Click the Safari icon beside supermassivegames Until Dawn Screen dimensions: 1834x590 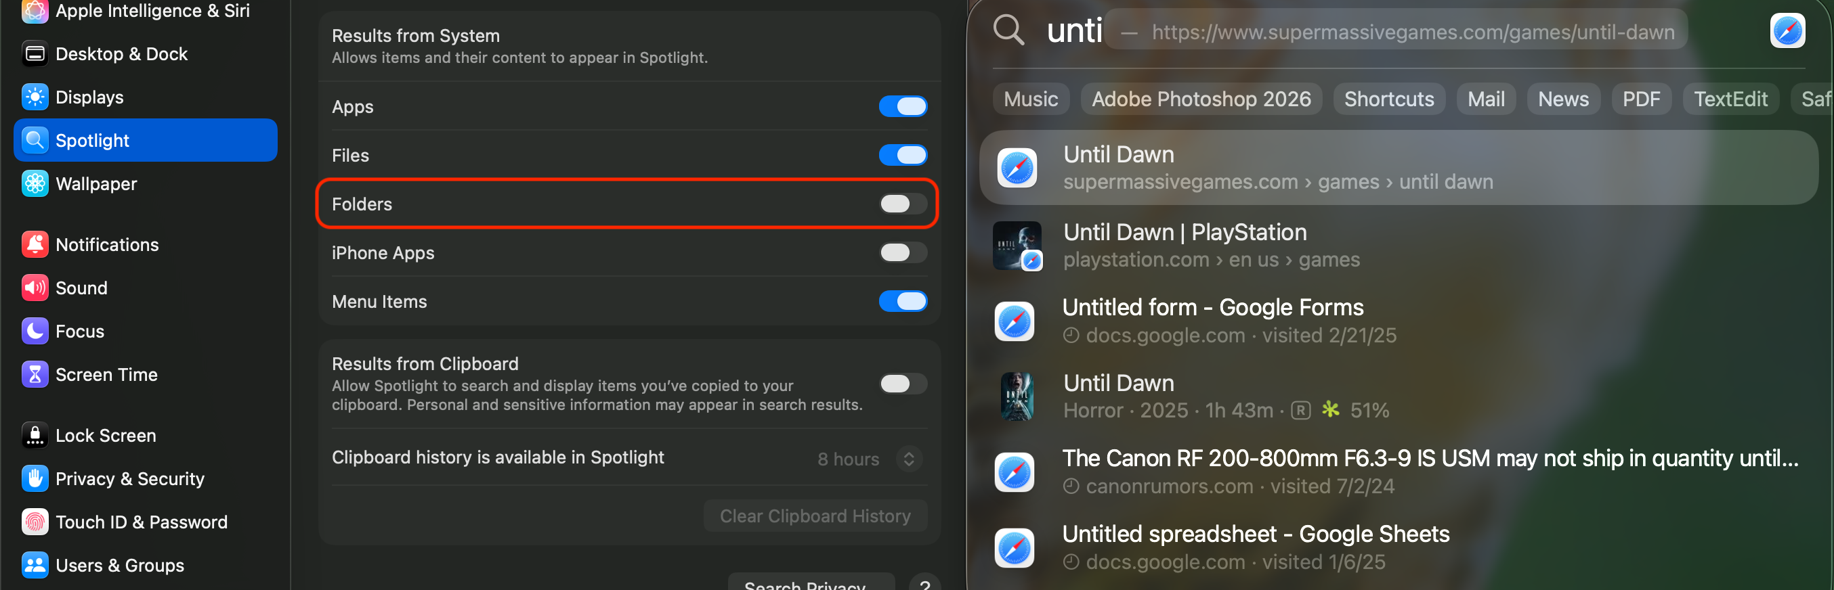(x=1017, y=168)
